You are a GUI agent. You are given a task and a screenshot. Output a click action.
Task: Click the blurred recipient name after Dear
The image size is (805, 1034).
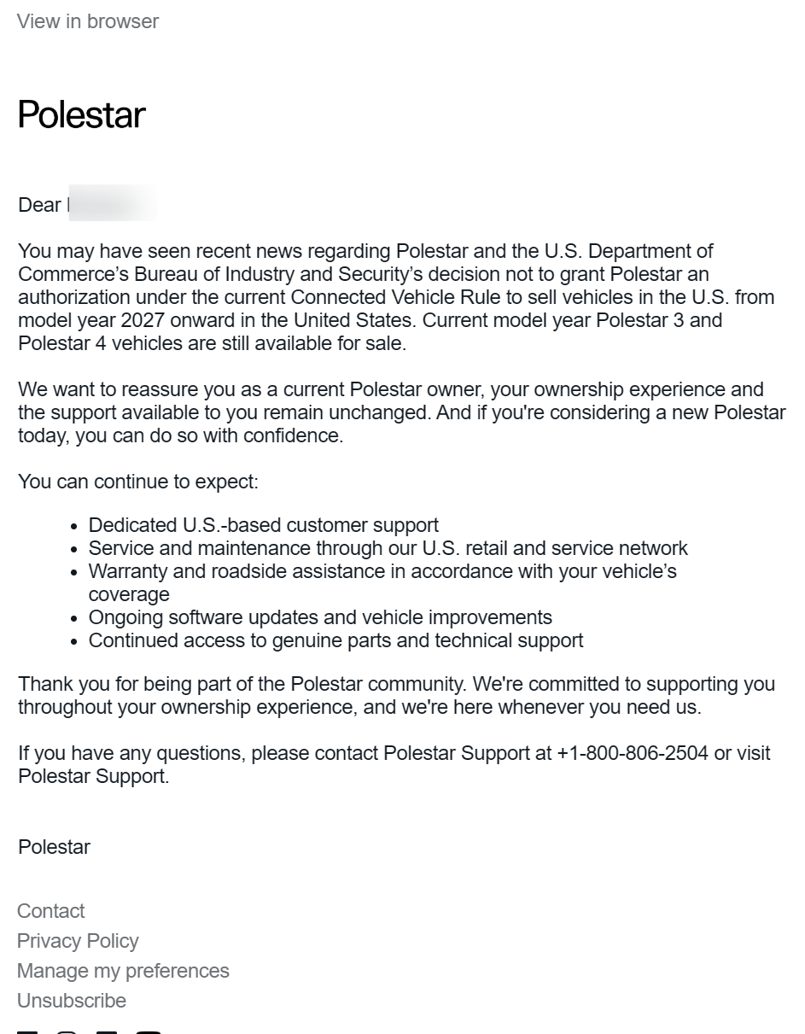tap(112, 203)
